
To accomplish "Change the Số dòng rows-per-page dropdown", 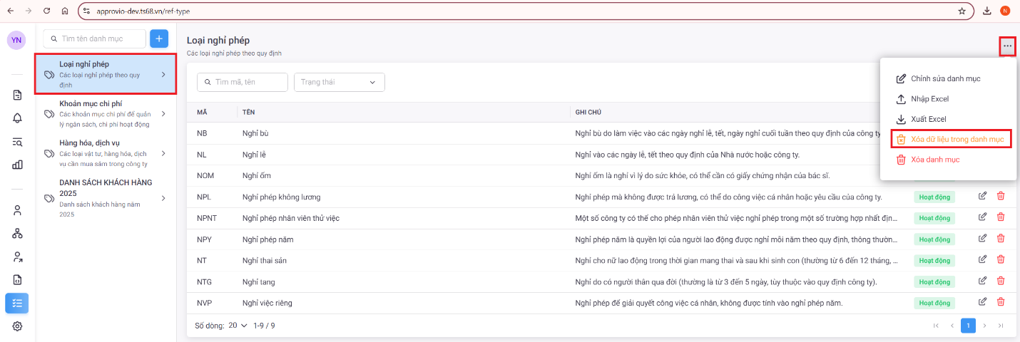I will [x=238, y=326].
